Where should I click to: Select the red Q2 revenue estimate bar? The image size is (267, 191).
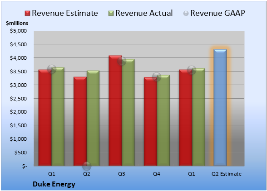80,121
